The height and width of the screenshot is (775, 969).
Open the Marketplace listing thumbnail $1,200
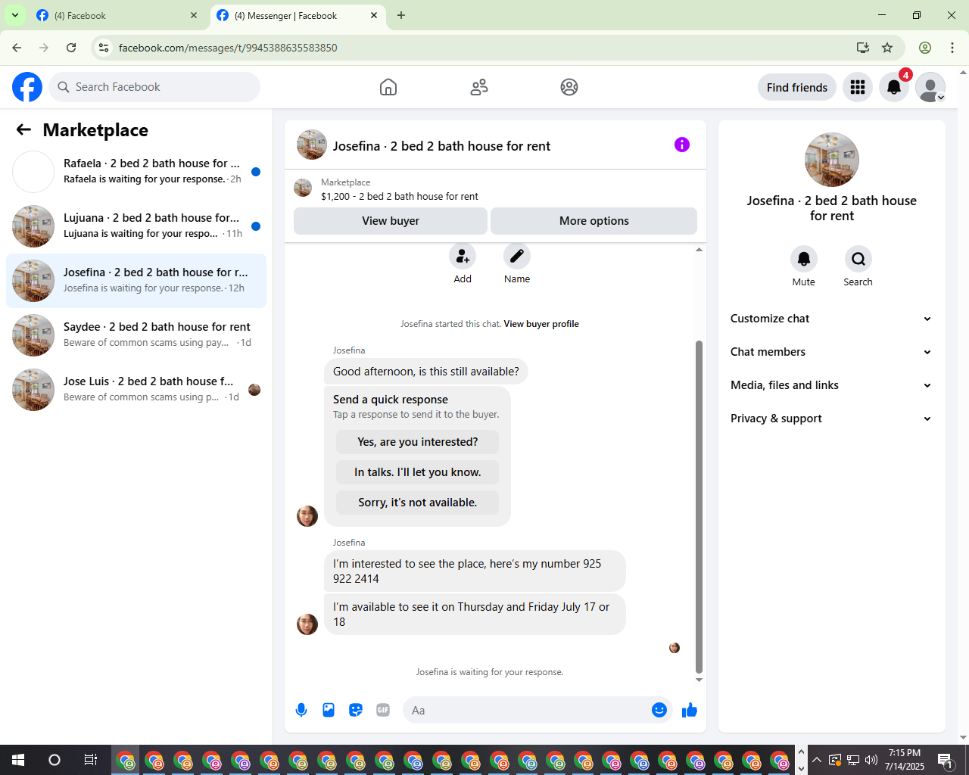pos(303,188)
